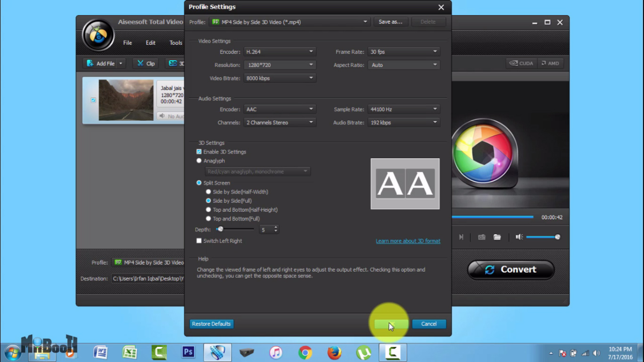
Task: Click the volume slider handle
Action: (x=558, y=237)
